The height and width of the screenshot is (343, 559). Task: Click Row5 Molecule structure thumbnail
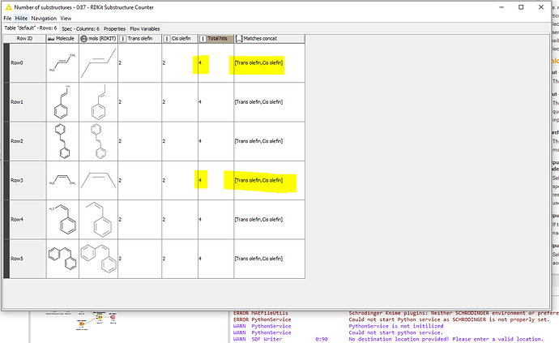click(62, 259)
